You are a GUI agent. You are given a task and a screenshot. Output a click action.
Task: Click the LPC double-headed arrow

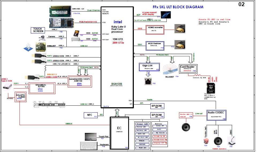click(x=117, y=113)
